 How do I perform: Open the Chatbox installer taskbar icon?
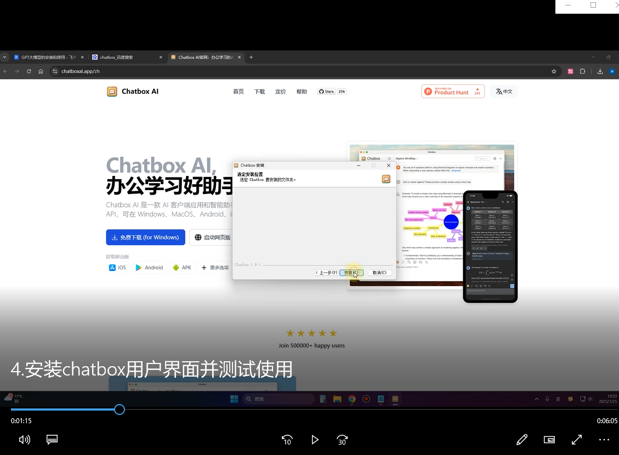(395, 399)
